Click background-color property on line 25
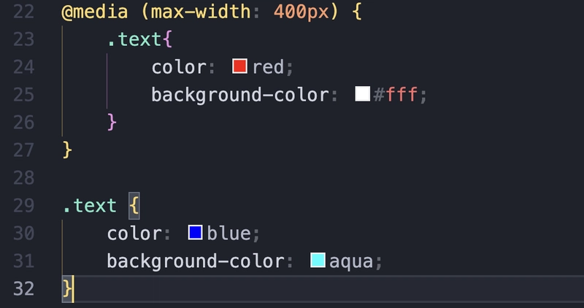 click(240, 95)
